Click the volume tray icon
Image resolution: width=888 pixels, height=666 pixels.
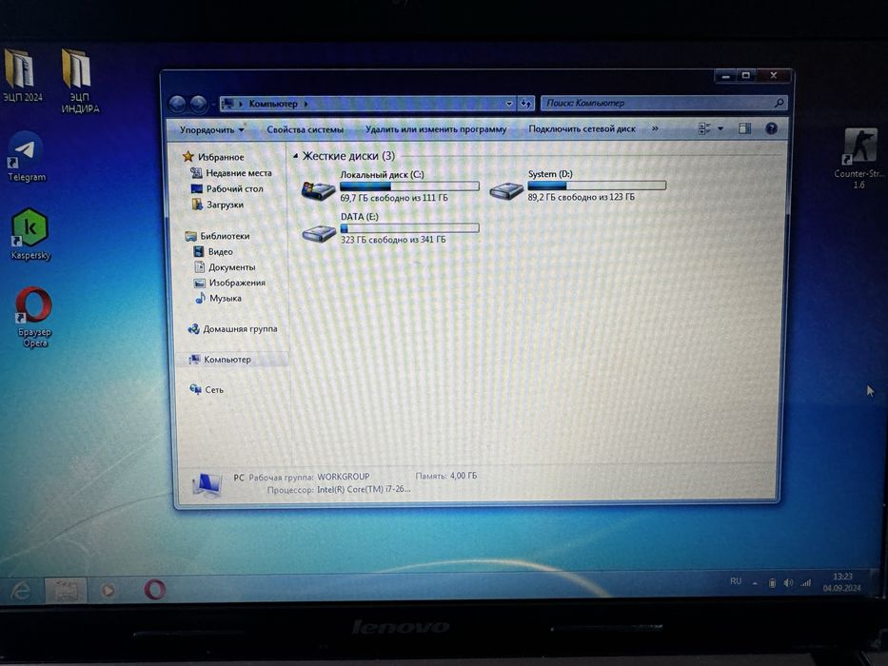pyautogui.click(x=788, y=582)
